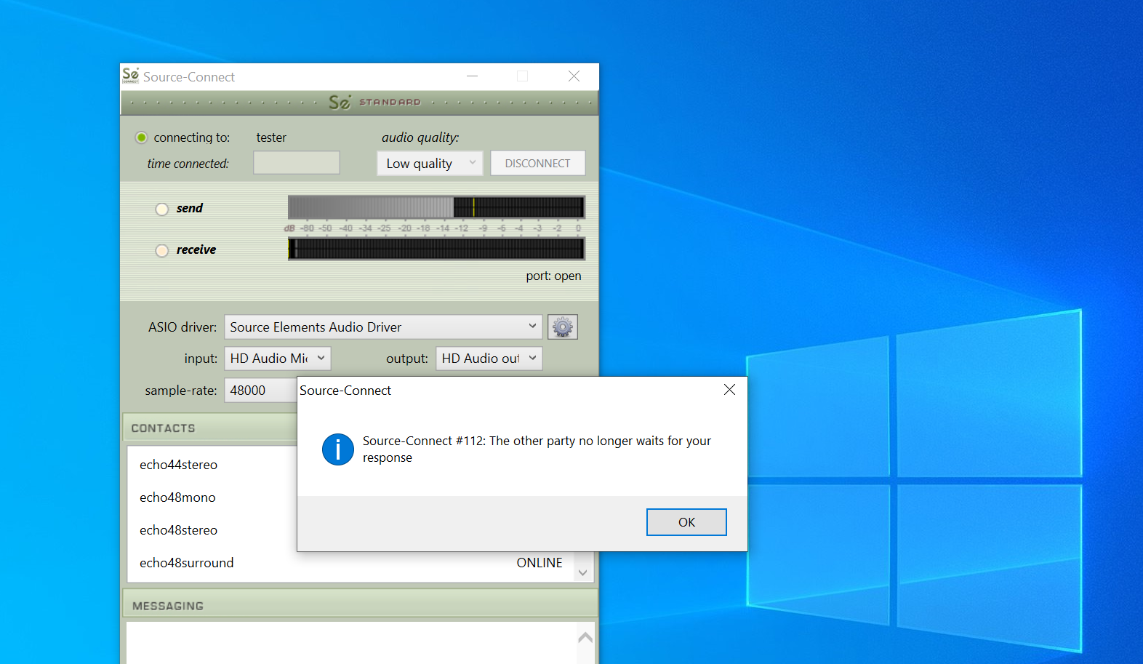
Task: Open the audio quality dropdown
Action: 429,164
